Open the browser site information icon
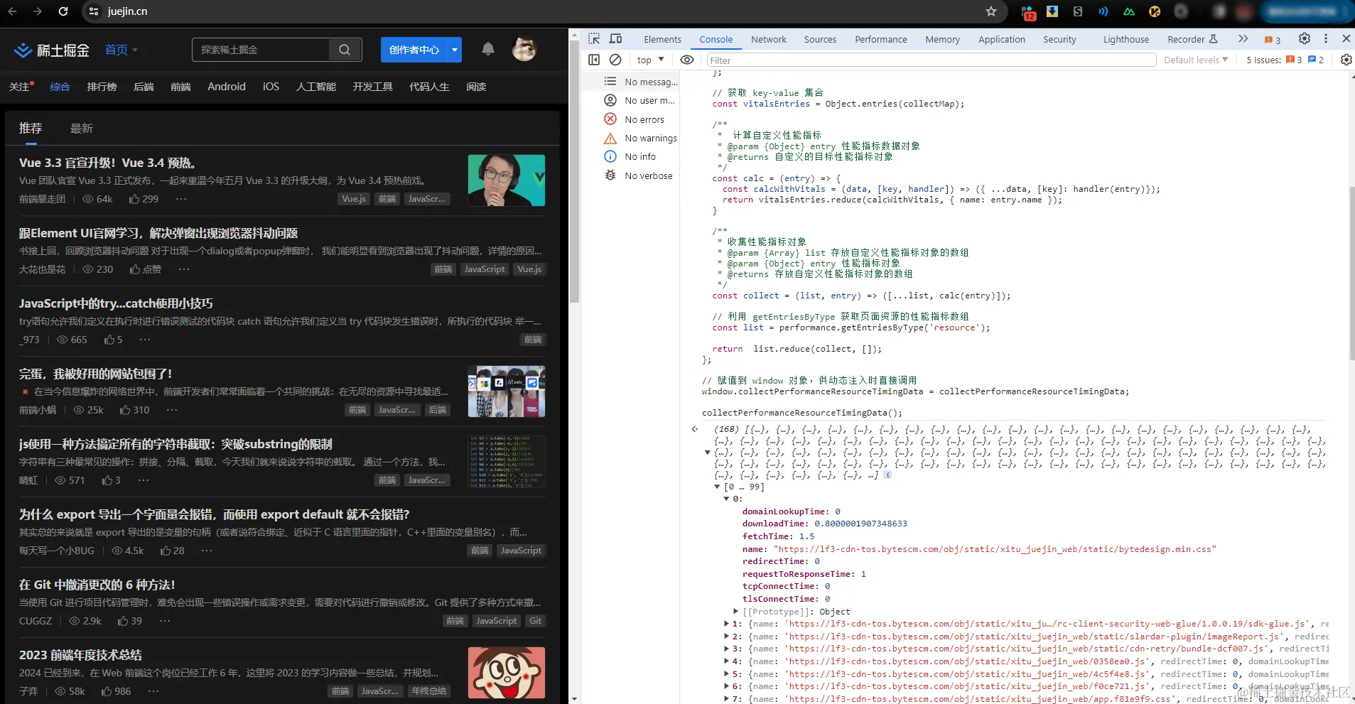This screenshot has width=1355, height=704. 92,11
